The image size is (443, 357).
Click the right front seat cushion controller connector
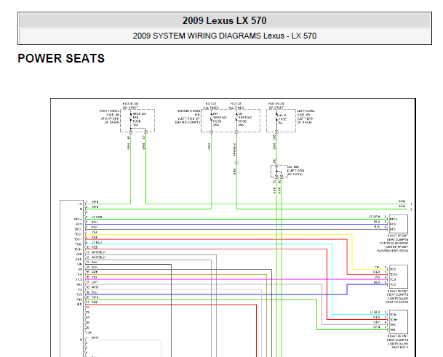coord(399,277)
